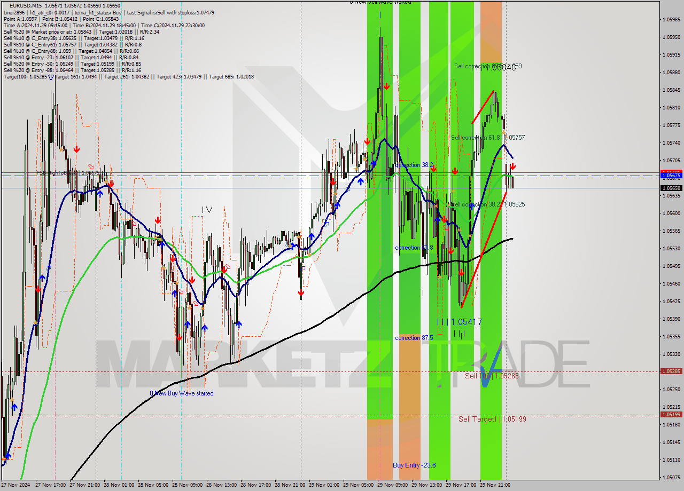Click the 1.05390 price axis value

point(671,319)
